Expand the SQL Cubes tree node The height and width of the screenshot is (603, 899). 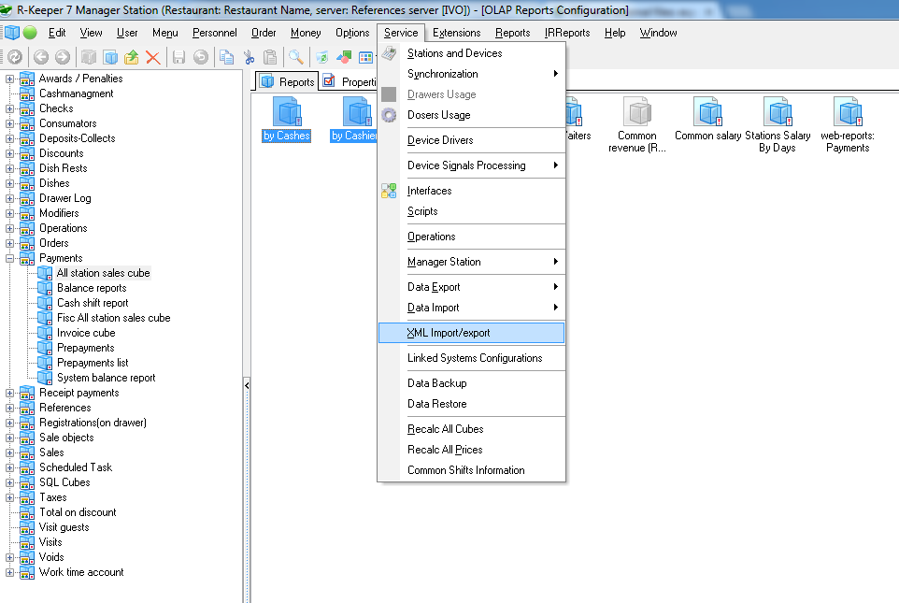pos(10,482)
